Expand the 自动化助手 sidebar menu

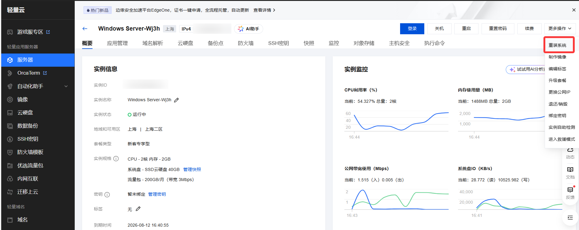click(x=38, y=86)
